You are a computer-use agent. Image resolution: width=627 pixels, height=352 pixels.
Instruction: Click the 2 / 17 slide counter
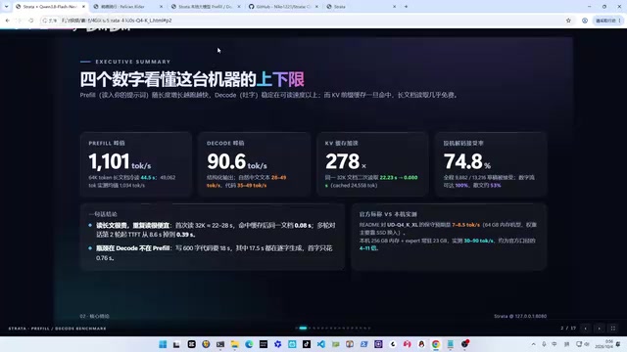coord(568,329)
